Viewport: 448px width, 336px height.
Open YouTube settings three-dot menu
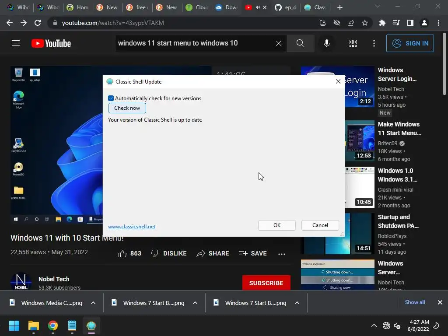click(x=374, y=43)
